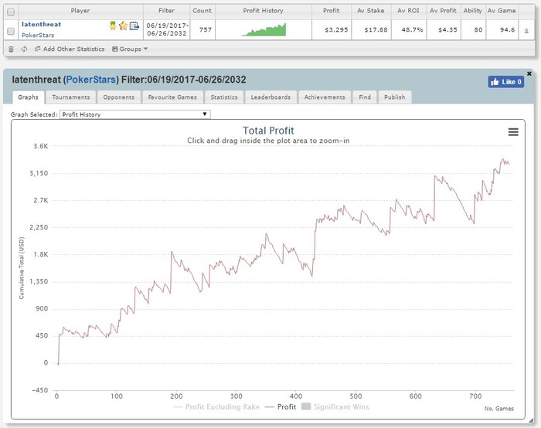Toggle Profit Excluding Rake legend item
This screenshot has width=541, height=428.
tap(216, 407)
